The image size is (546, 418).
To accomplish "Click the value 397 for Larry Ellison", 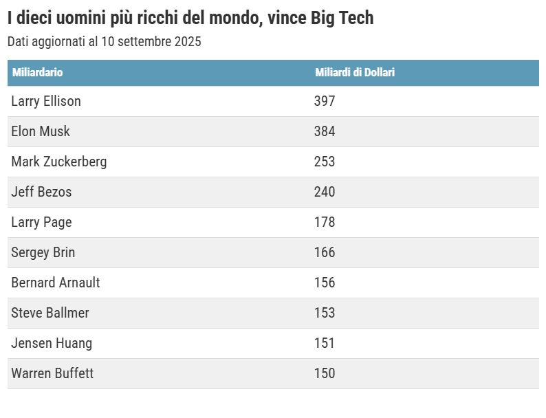I will [325, 101].
